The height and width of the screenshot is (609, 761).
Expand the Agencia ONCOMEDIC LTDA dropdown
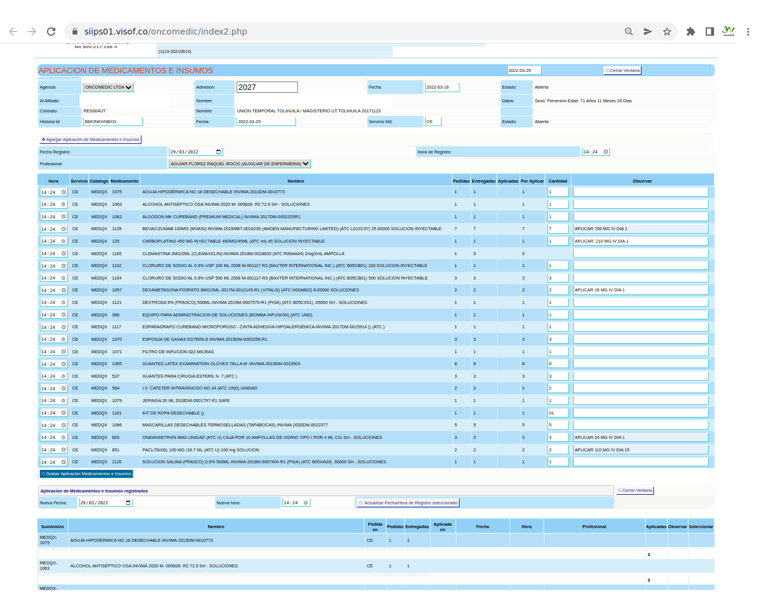[x=108, y=87]
